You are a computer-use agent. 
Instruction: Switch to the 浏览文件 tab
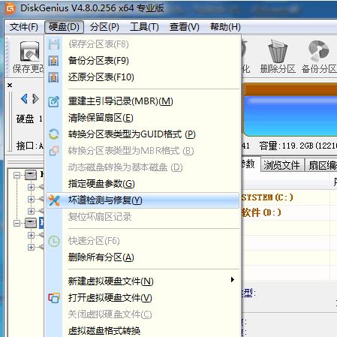282,165
